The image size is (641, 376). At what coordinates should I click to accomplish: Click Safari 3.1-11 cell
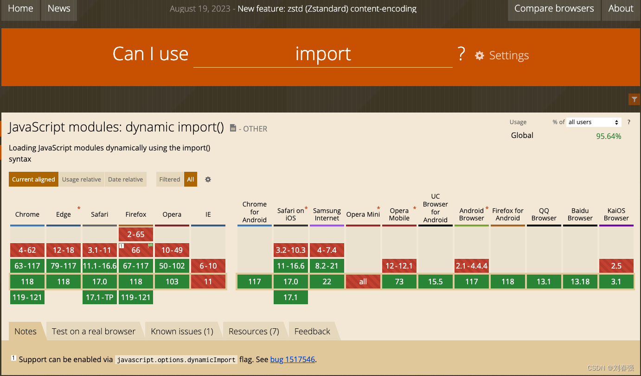[x=100, y=250]
